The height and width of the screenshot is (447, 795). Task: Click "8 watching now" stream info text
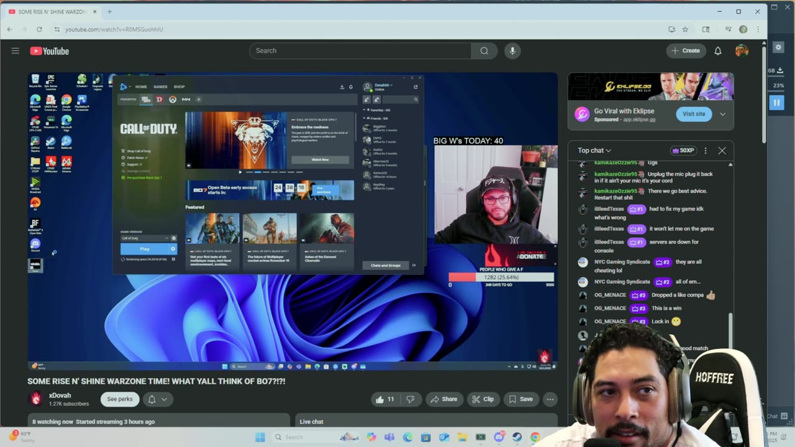[x=52, y=422]
